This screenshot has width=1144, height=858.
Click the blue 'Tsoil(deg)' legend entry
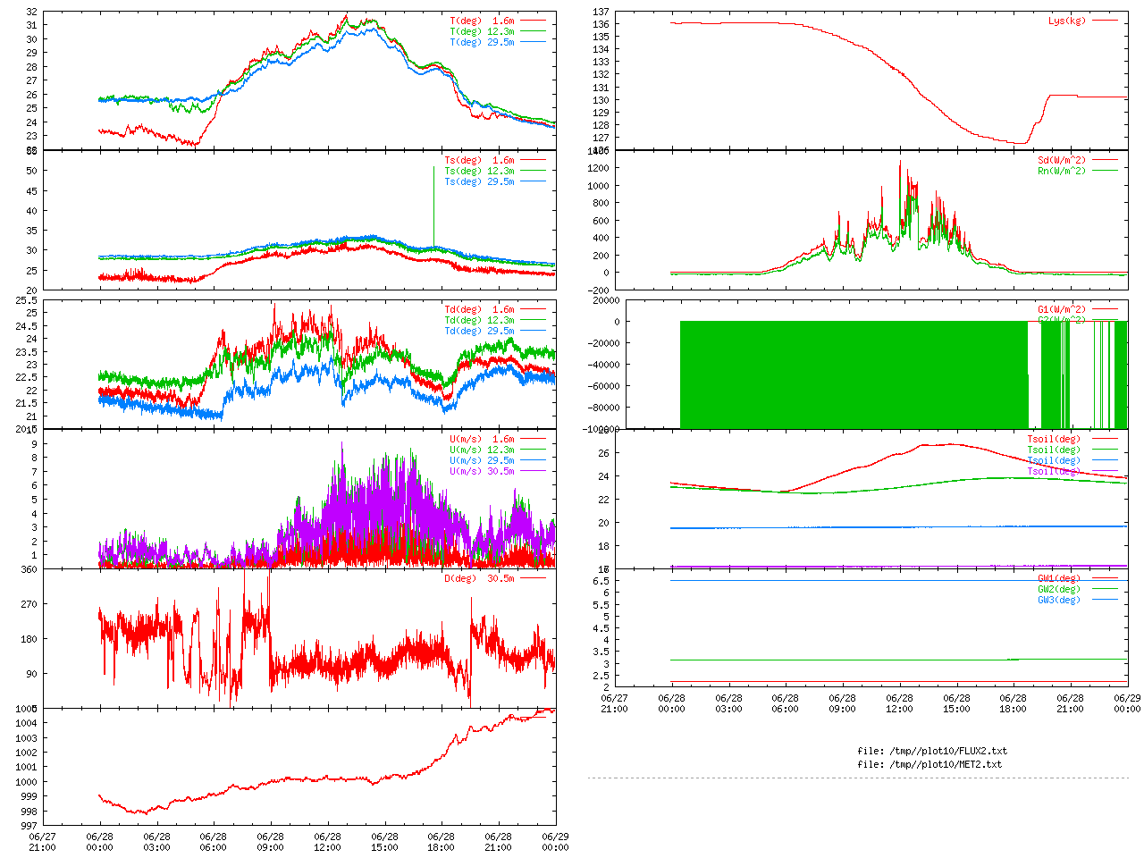click(x=1054, y=460)
